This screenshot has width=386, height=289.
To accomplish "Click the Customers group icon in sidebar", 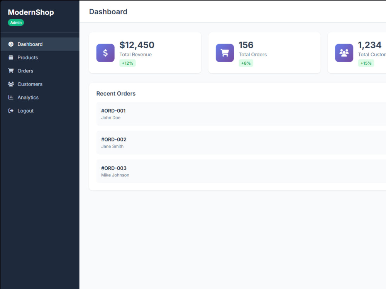I will 11,84.
